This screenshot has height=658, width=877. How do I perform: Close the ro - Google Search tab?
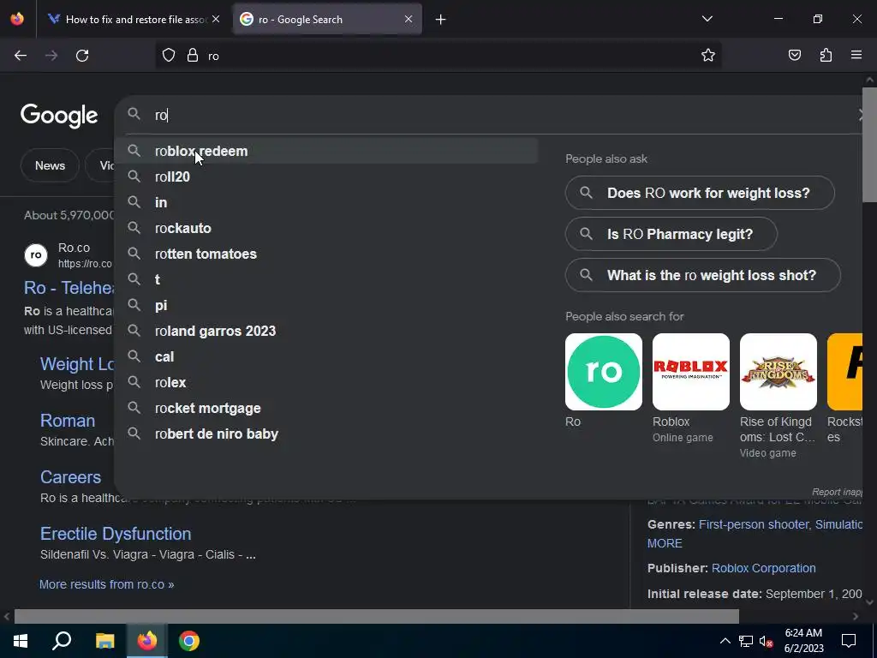(409, 19)
